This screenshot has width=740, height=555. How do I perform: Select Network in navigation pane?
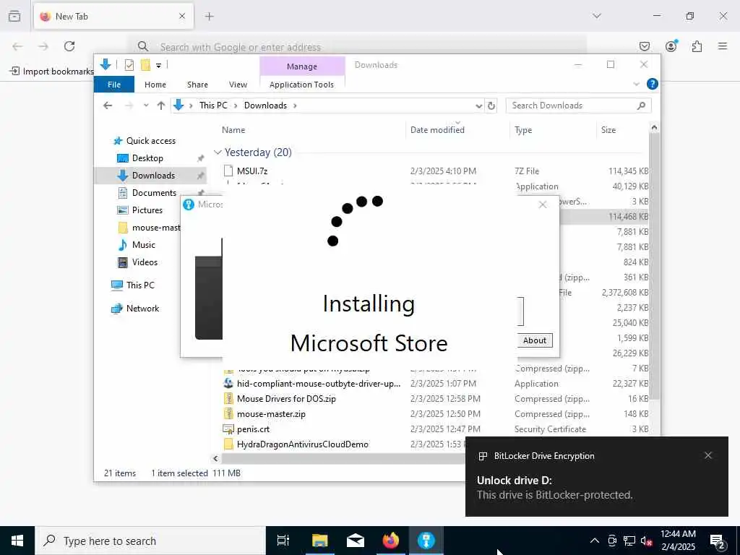142,308
